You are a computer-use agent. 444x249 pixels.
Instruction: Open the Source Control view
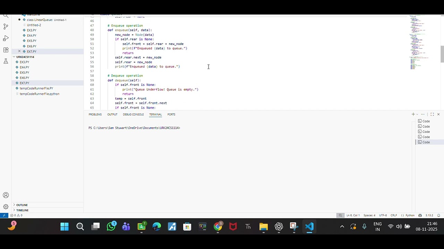pyautogui.click(x=6, y=26)
